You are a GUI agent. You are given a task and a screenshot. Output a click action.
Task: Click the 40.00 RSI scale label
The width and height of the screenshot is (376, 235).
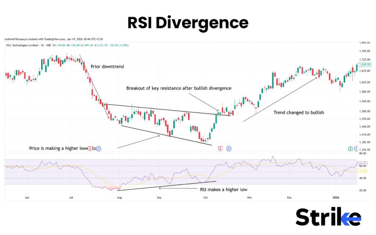[x=362, y=178]
